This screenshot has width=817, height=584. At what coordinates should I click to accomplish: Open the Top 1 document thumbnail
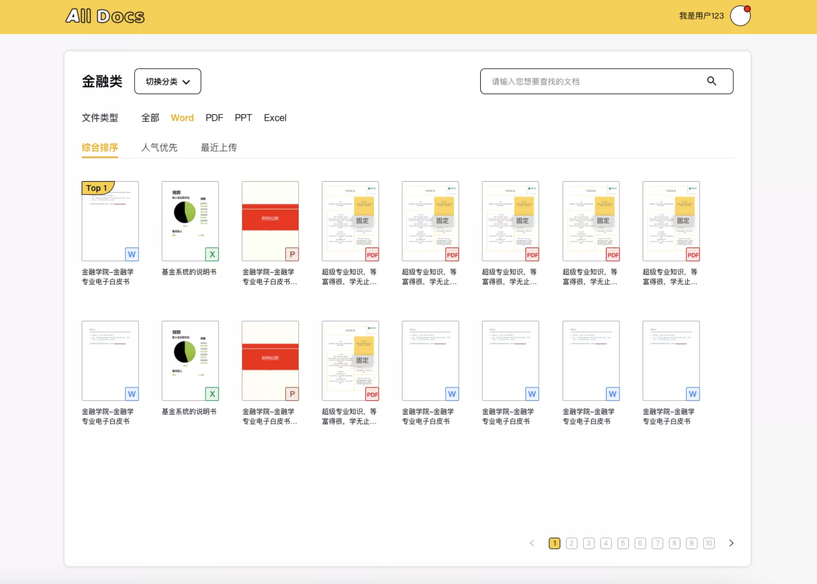[110, 221]
